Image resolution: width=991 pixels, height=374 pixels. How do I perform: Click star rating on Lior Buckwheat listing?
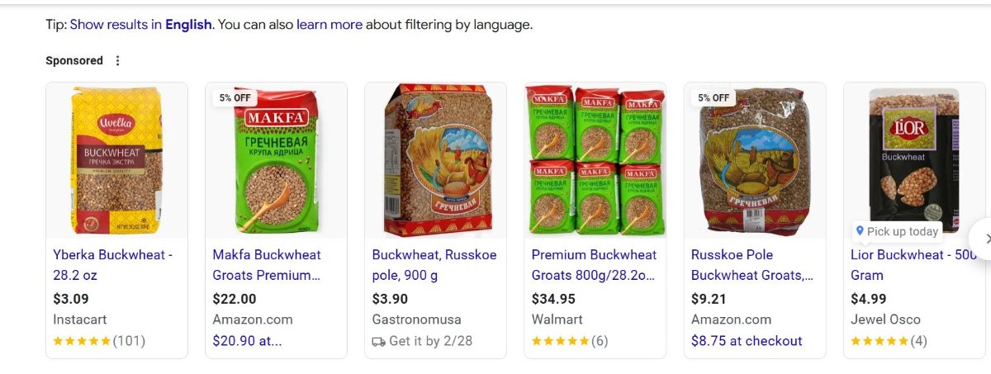(879, 341)
